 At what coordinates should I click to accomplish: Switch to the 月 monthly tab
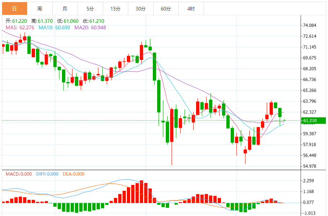tap(65, 9)
